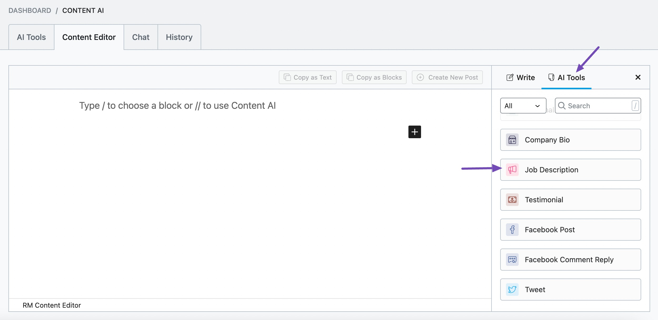Switch to the top AI Tools tab

click(31, 37)
